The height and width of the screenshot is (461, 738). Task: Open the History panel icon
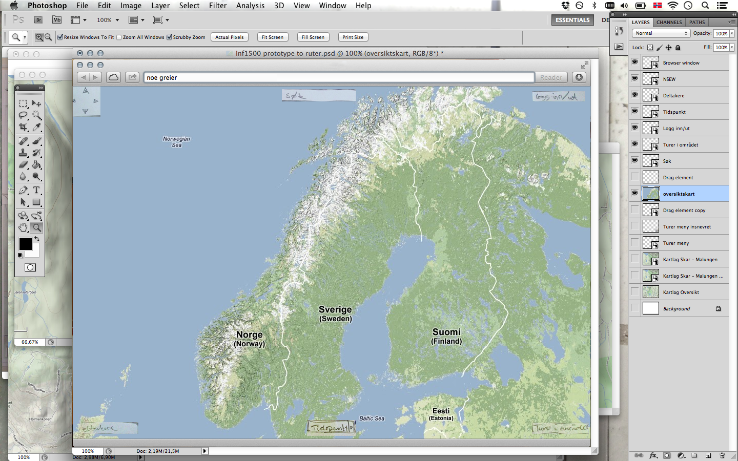619,31
